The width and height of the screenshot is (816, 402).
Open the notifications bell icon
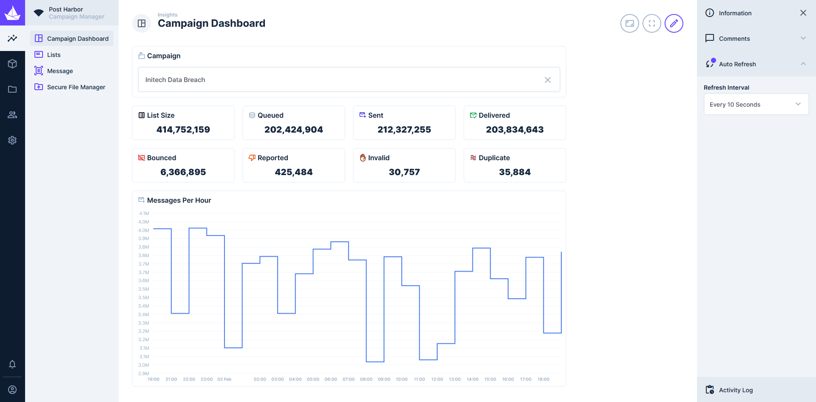pyautogui.click(x=12, y=364)
